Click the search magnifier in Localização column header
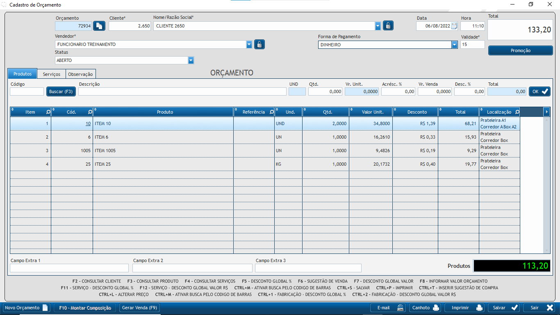 (x=517, y=112)
